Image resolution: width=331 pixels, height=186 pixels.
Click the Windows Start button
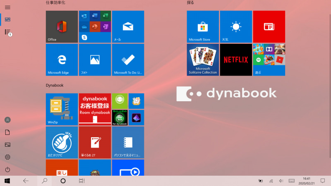7,181
